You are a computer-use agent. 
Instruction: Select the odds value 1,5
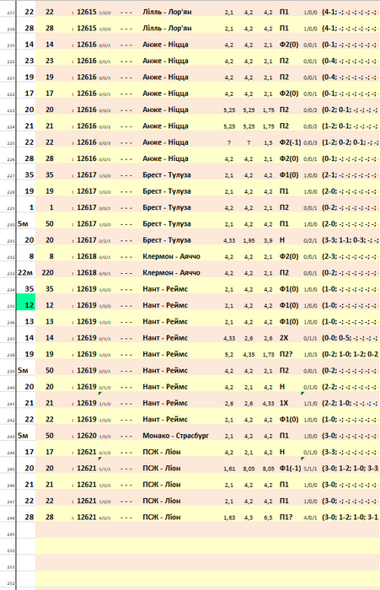[x=268, y=142]
